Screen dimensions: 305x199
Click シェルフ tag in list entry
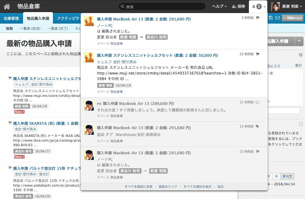point(21,84)
